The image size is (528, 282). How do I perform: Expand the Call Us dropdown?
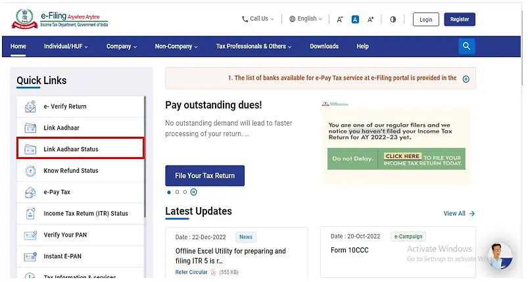pyautogui.click(x=258, y=19)
